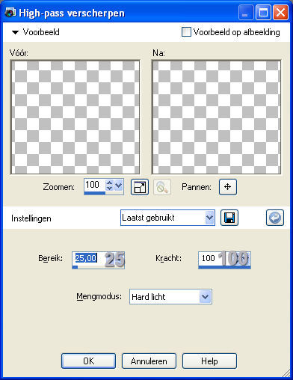Screen dimensions: 293x380
Task: Click the app icon in the title bar
Action: [10, 13]
